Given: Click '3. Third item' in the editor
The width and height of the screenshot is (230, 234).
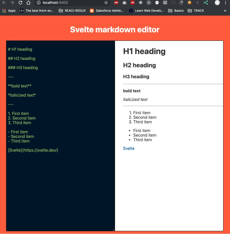Looking at the screenshot, I should [20, 123].
